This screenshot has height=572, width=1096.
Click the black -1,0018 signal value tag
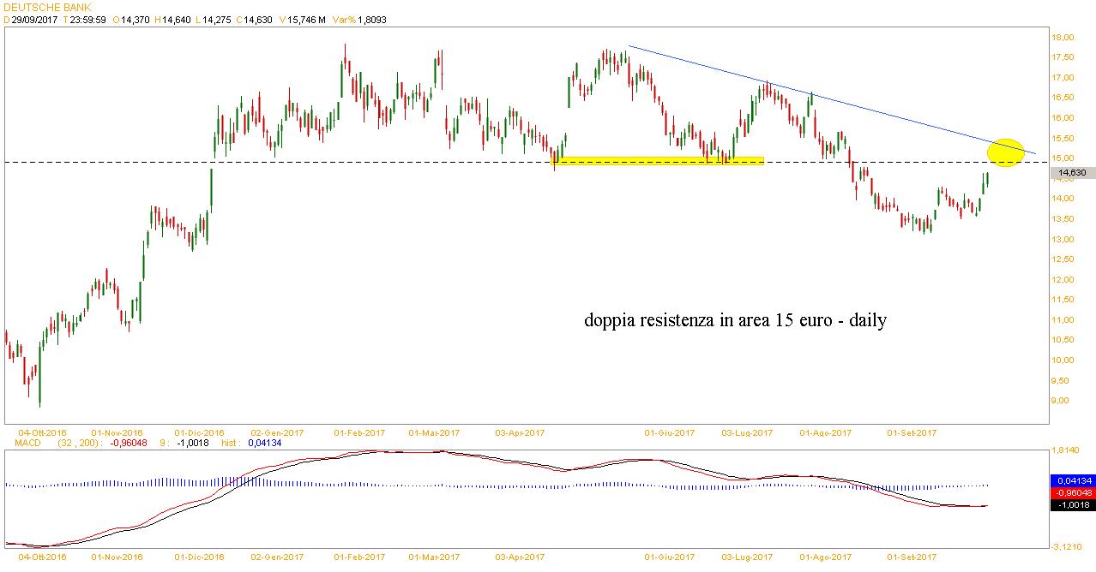click(1072, 505)
